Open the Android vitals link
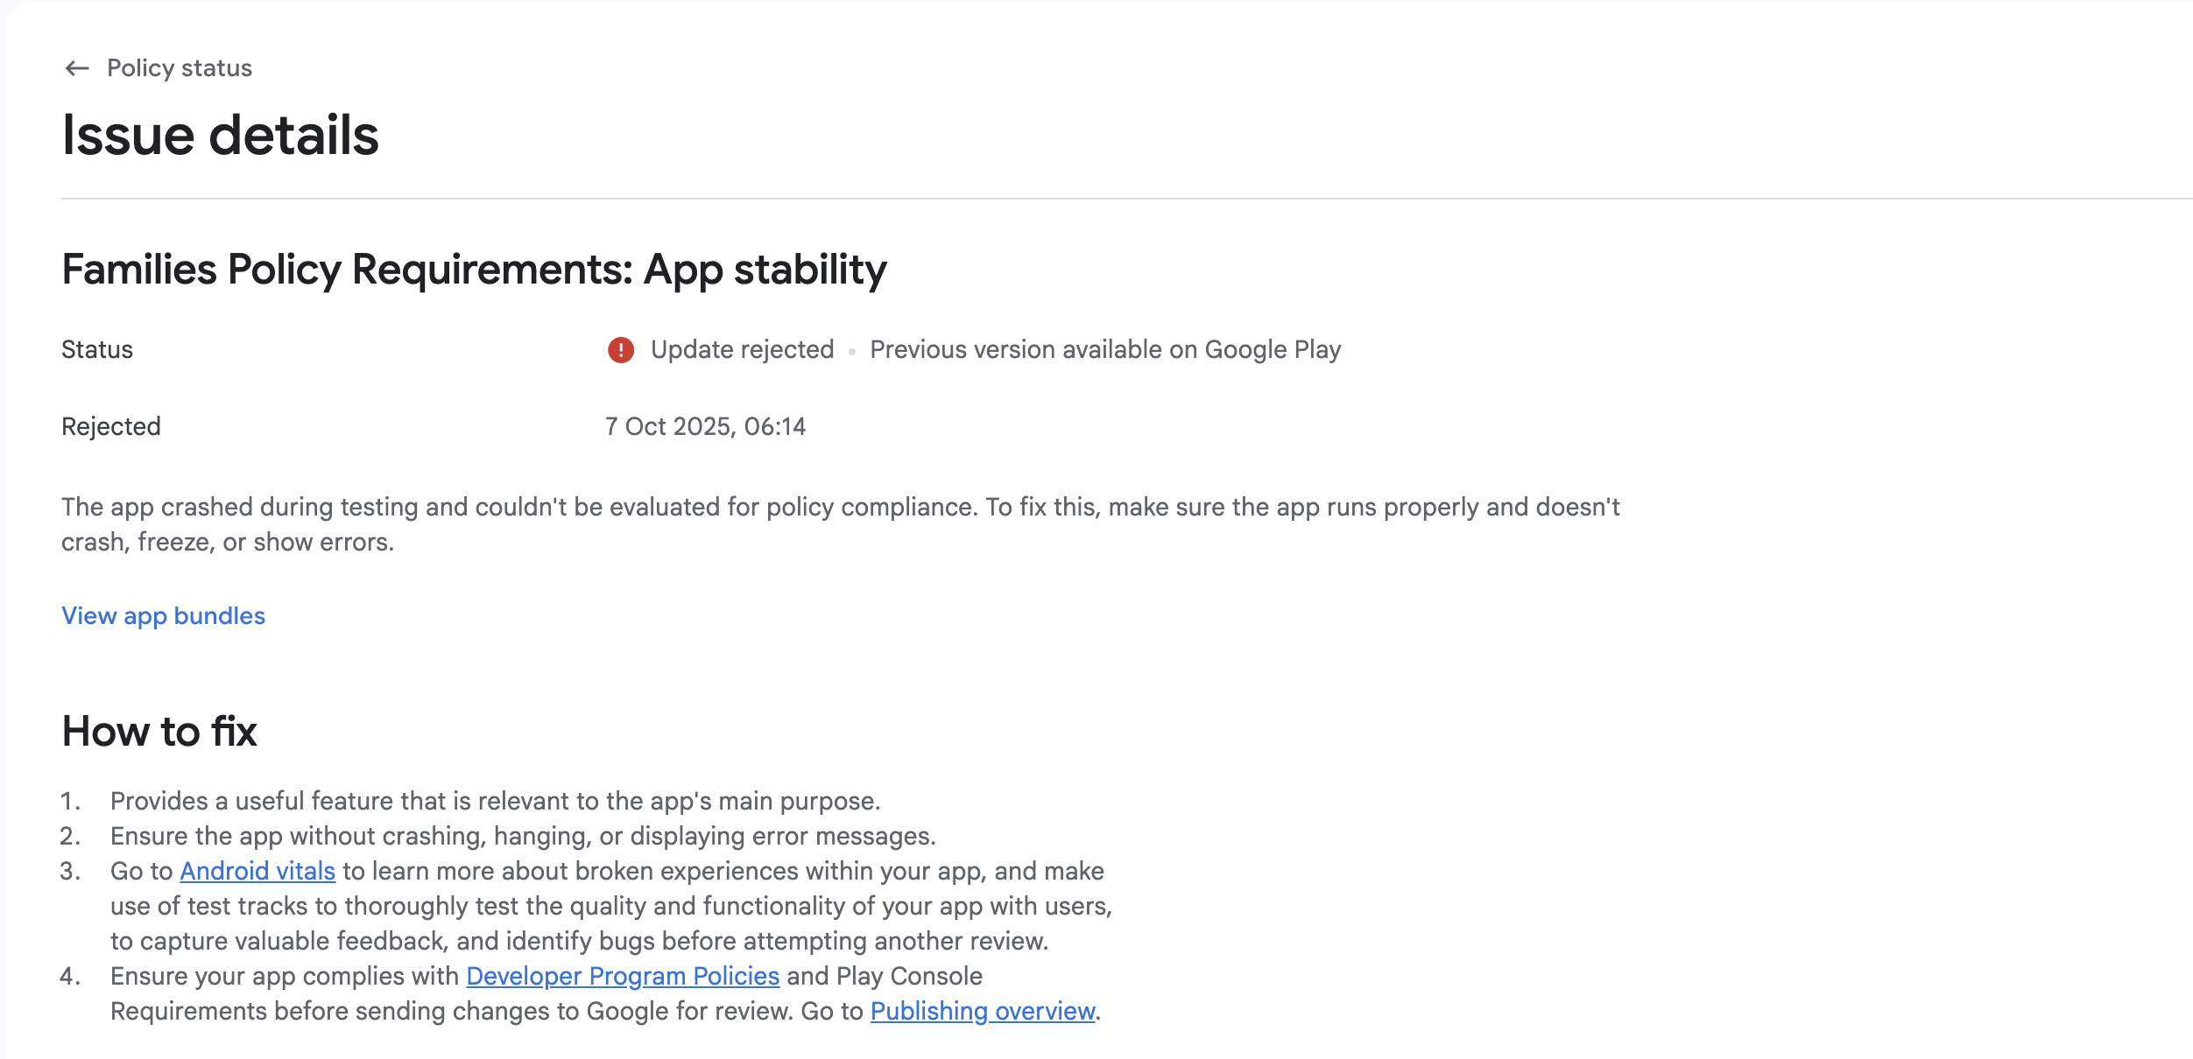 tap(257, 872)
